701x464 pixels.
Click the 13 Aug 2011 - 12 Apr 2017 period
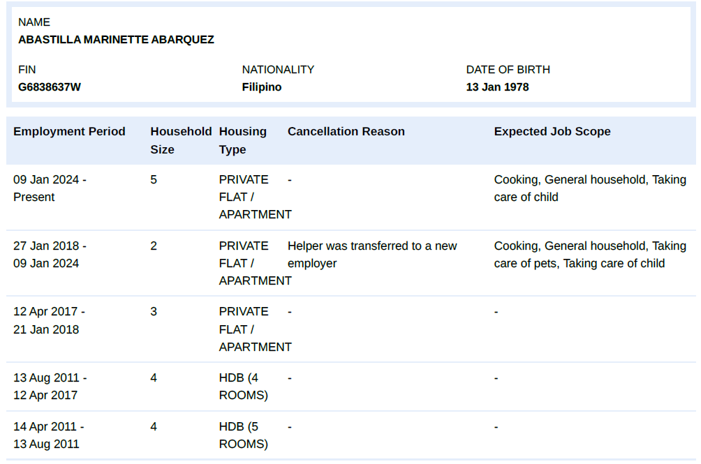(50, 387)
